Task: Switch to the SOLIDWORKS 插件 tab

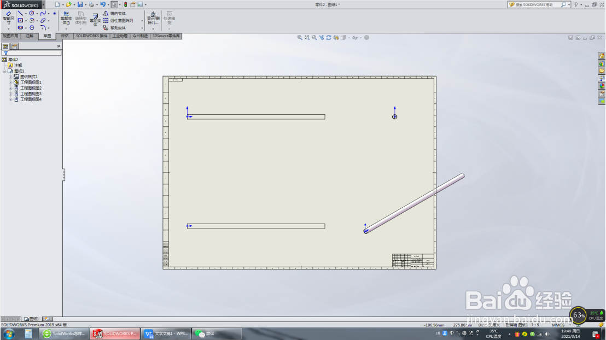Action: pos(91,36)
